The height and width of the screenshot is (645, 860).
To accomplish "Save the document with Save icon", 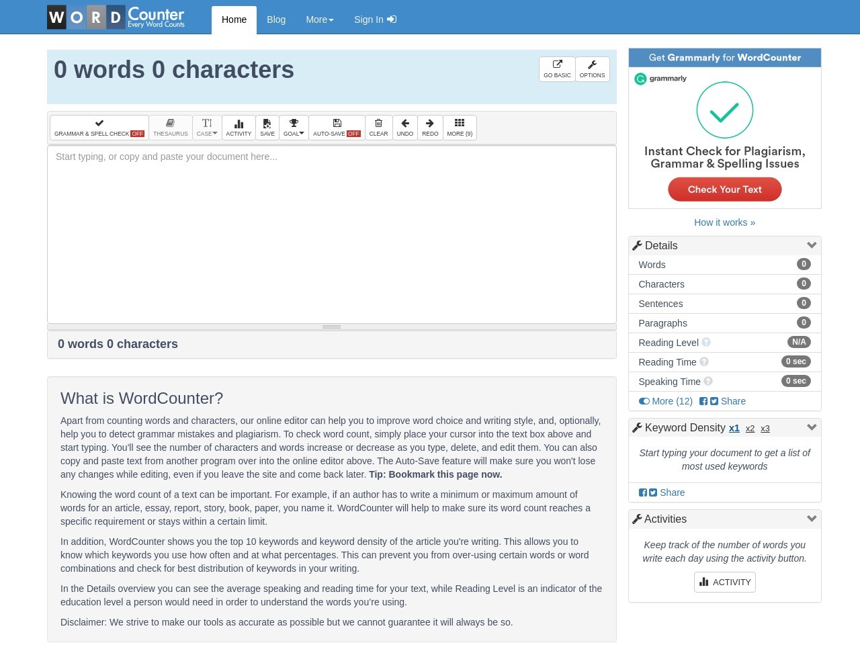I will click(267, 128).
